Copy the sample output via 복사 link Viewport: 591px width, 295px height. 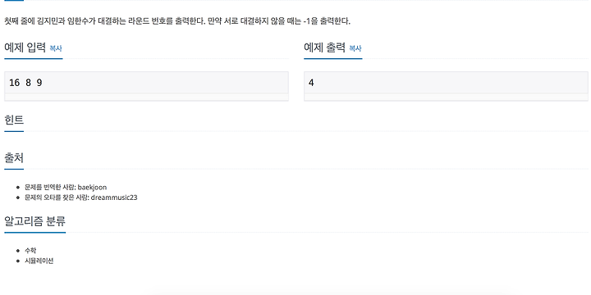coord(355,48)
